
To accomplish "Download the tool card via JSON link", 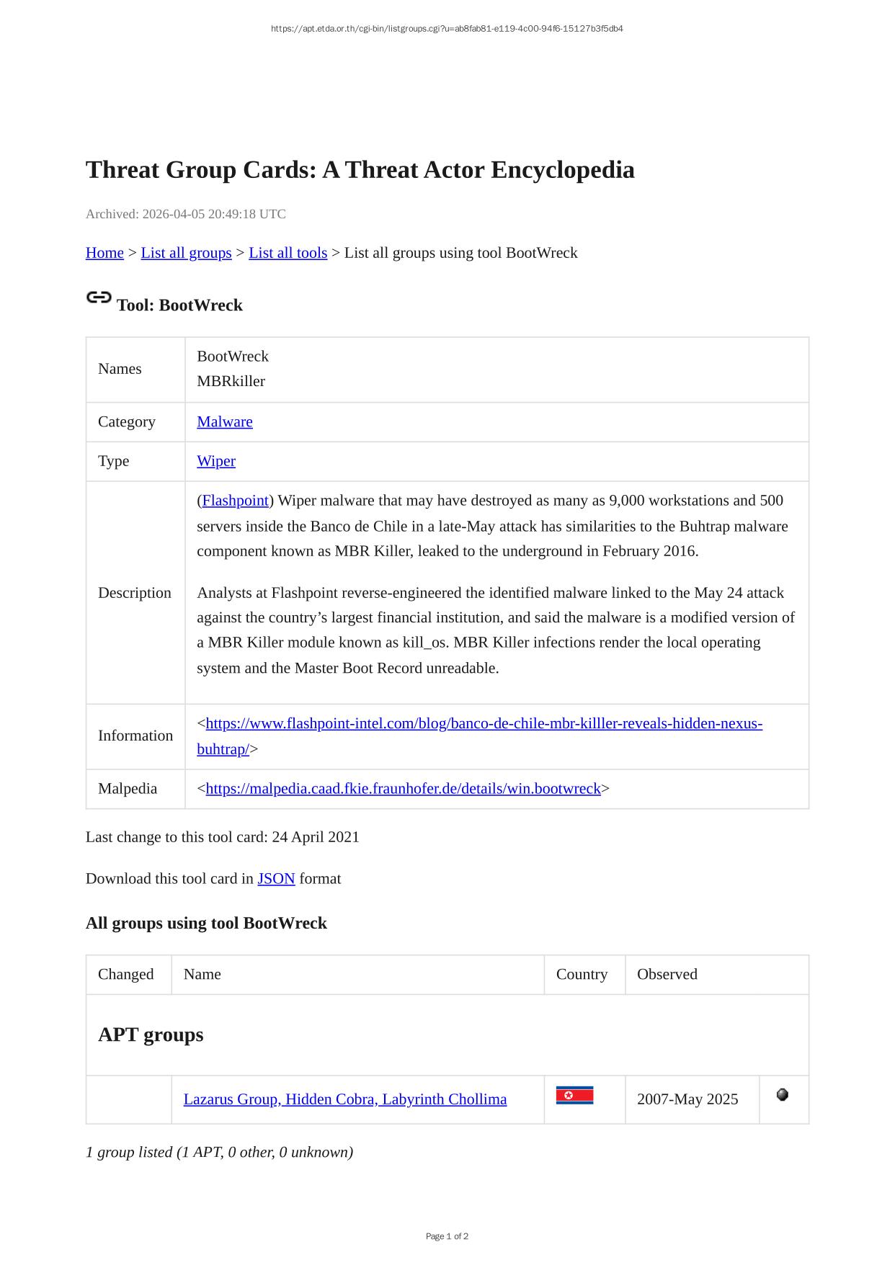I will click(276, 879).
